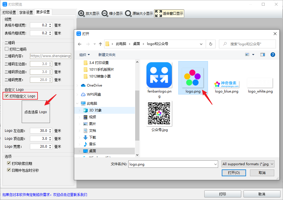Image resolution: width=283 pixels, height=200 pixels.
Task: Switch to the 打印设置 tab
Action: point(9,12)
